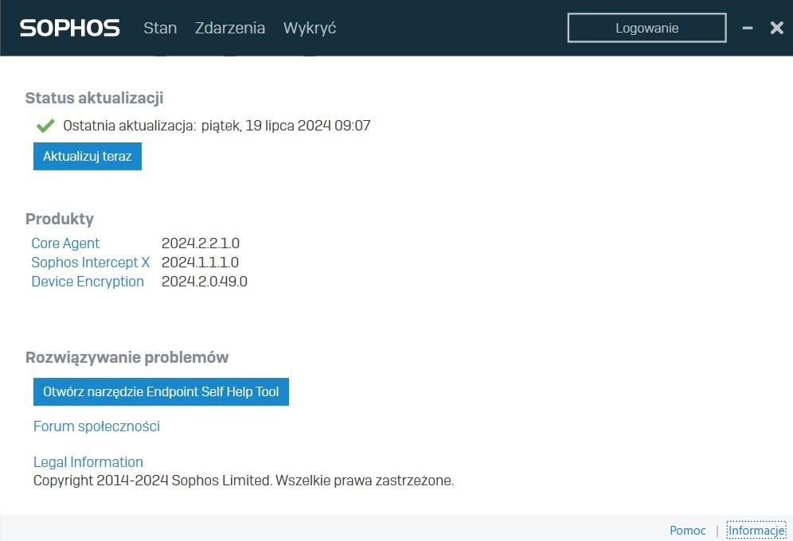
Task: Open Informacje in the status bar
Action: [x=756, y=530]
